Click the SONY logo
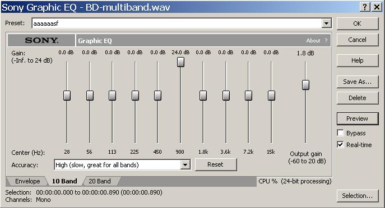The width and height of the screenshot is (385, 208). (41, 40)
